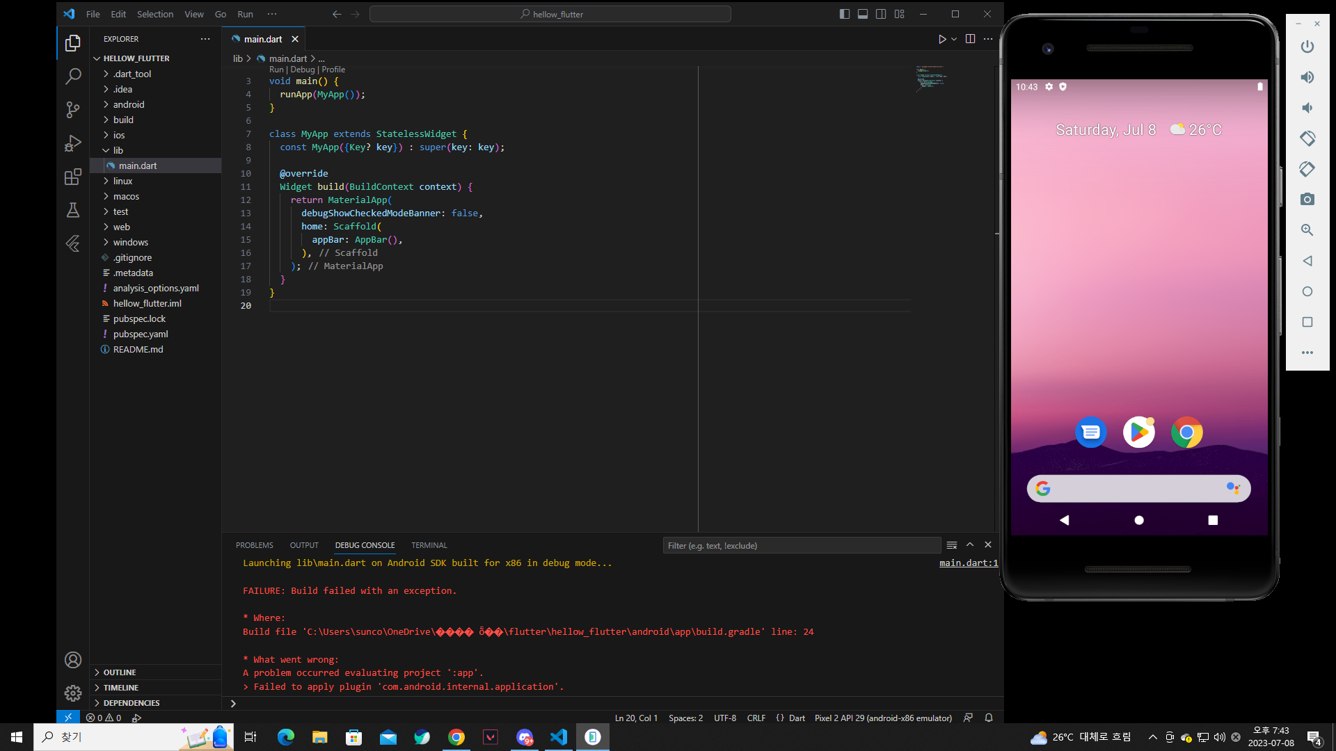Open the Run dropdown arrow in editor toolbar
This screenshot has width=1336, height=751.
point(954,39)
